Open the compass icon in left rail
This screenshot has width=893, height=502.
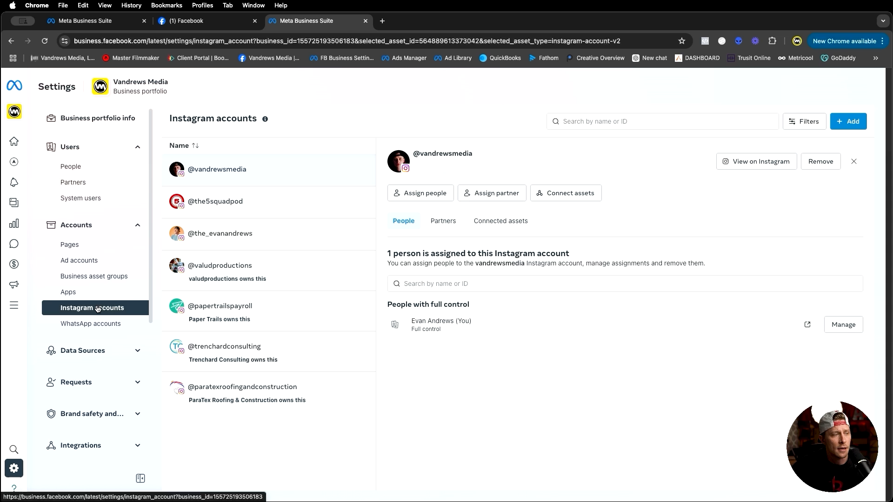point(14,162)
